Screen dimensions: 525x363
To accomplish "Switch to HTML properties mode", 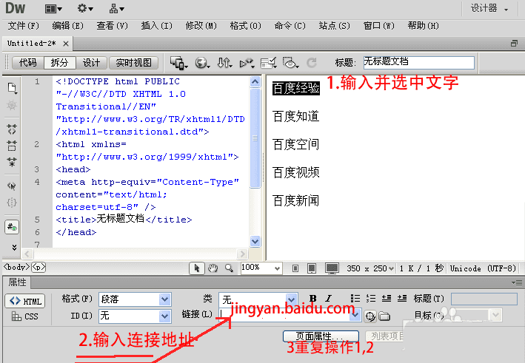I will click(25, 301).
